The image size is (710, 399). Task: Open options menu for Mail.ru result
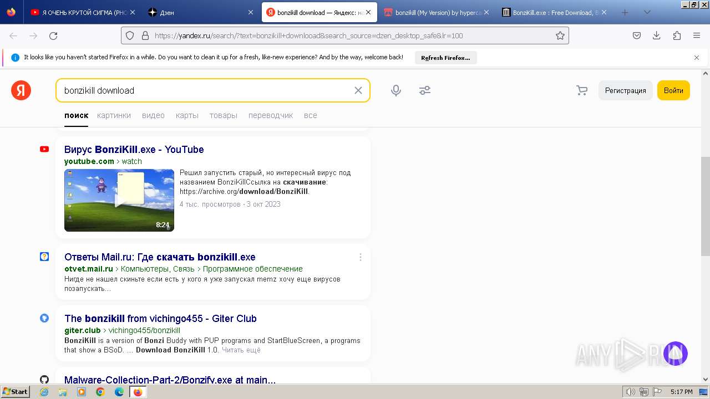click(361, 257)
